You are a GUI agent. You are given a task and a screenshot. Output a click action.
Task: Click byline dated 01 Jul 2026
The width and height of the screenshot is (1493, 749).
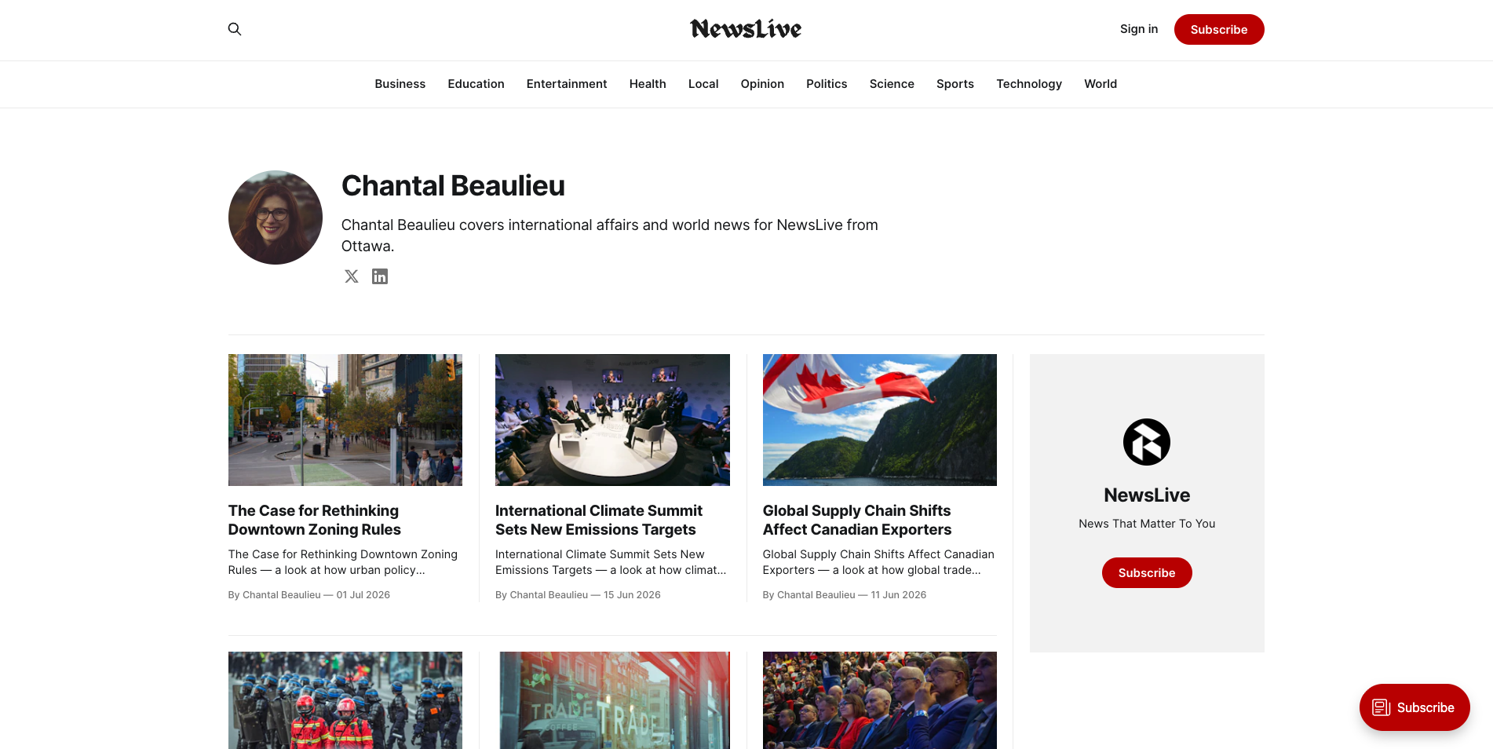pos(309,595)
